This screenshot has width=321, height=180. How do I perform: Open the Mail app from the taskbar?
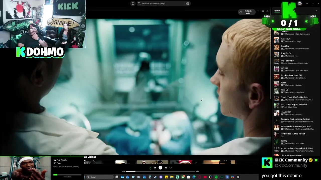(128, 177)
